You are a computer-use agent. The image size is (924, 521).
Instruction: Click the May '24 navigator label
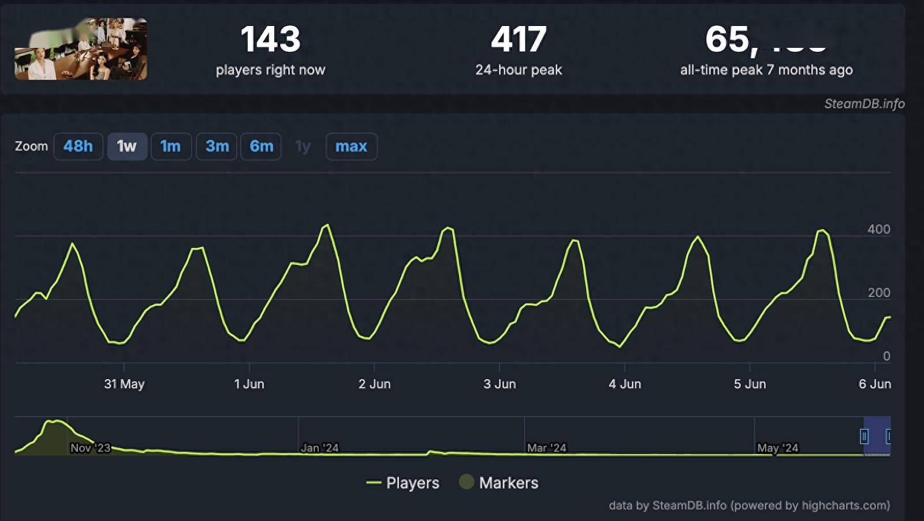point(777,448)
